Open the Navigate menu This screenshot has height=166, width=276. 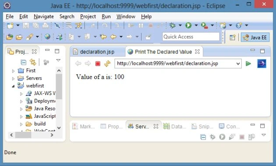click(x=44, y=17)
